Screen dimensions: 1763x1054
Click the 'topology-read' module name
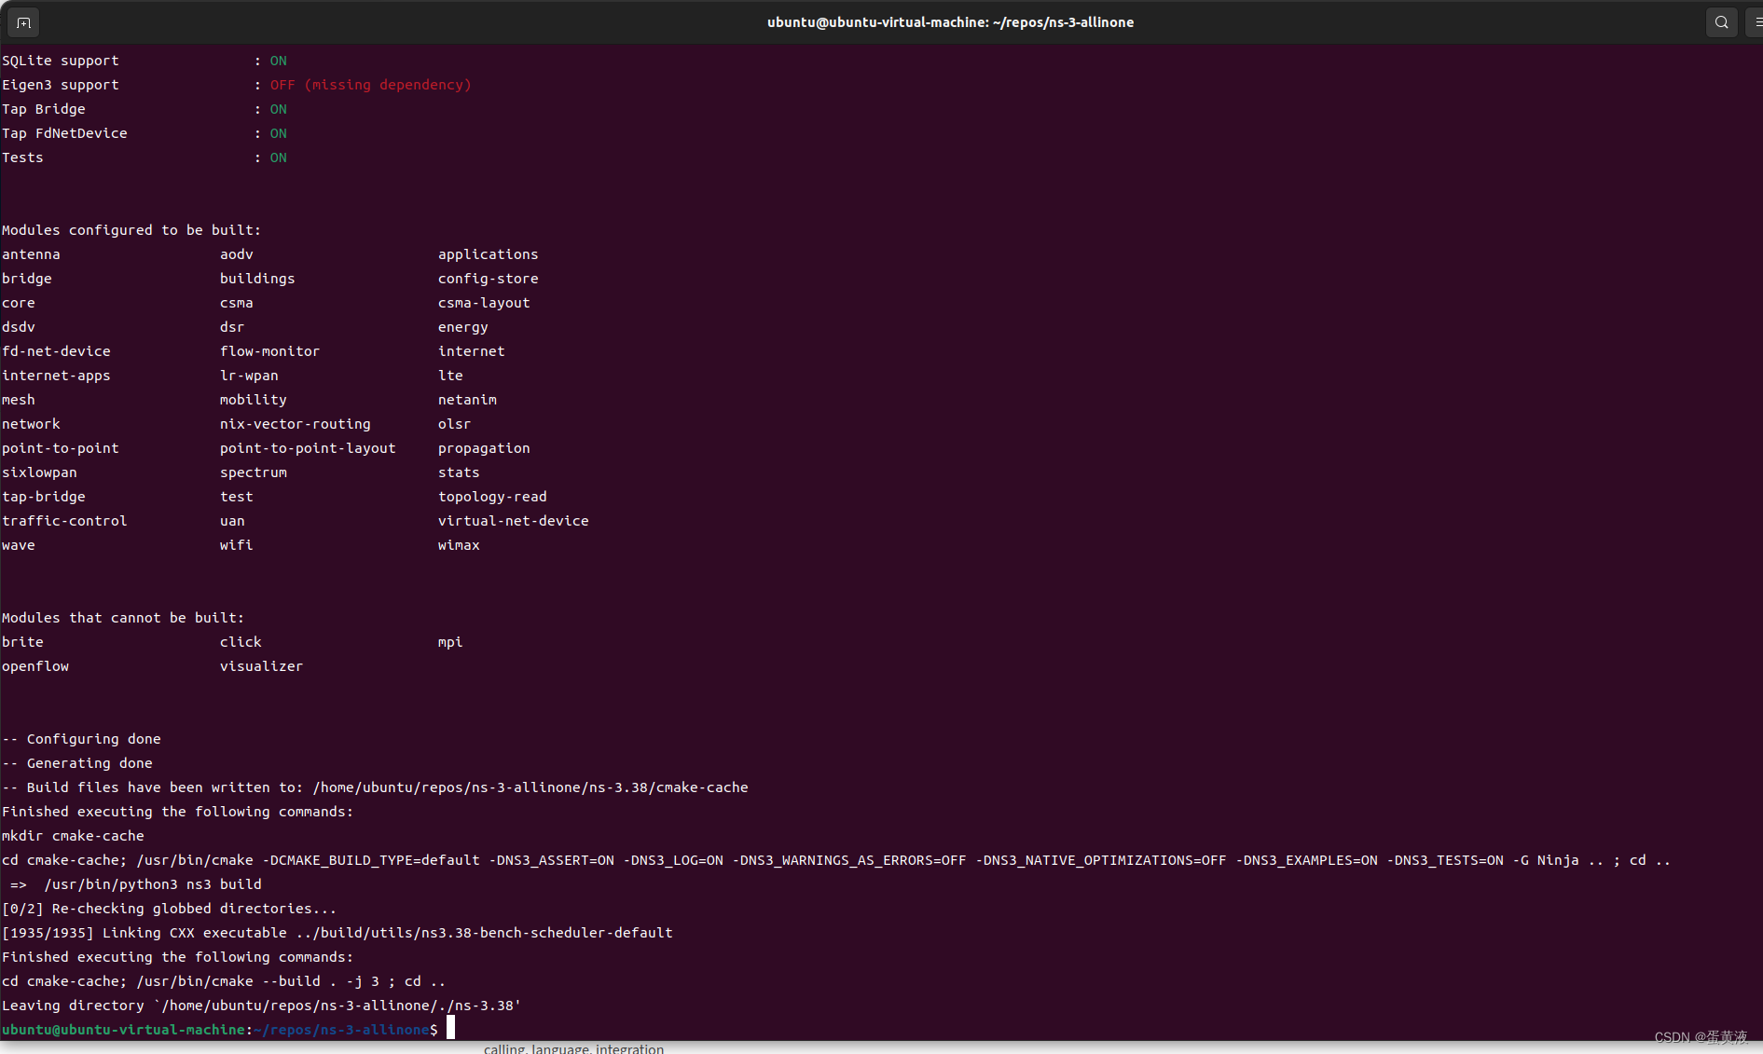492,497
